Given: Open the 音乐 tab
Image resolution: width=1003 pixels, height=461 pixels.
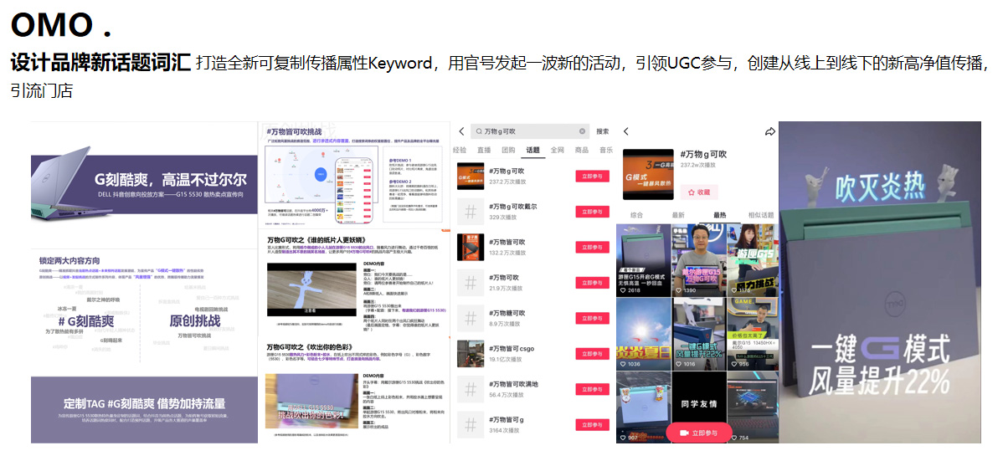Looking at the screenshot, I should (605, 150).
